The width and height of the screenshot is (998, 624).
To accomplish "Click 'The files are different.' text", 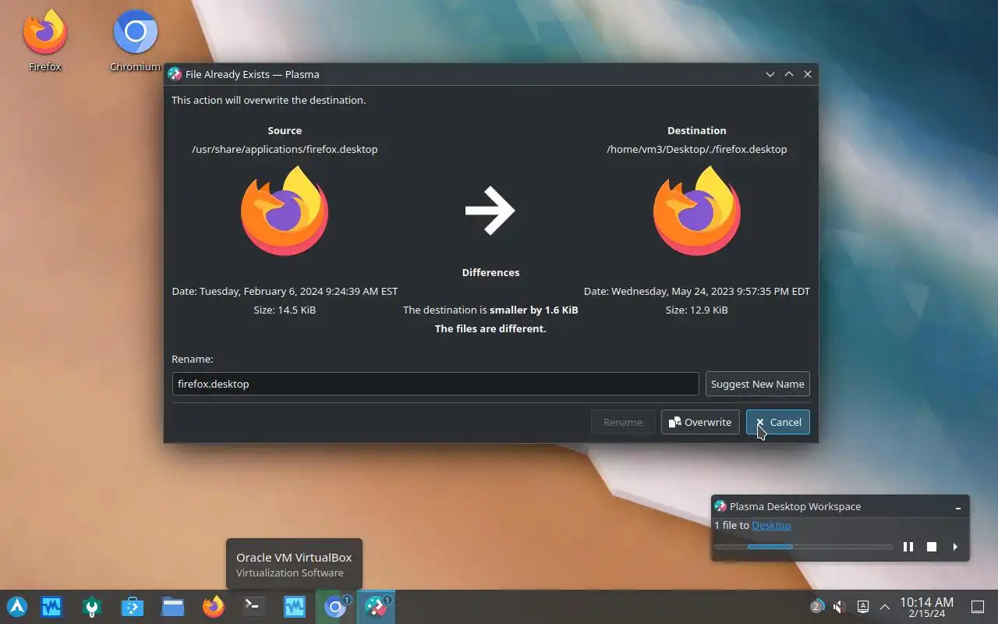I will (490, 328).
